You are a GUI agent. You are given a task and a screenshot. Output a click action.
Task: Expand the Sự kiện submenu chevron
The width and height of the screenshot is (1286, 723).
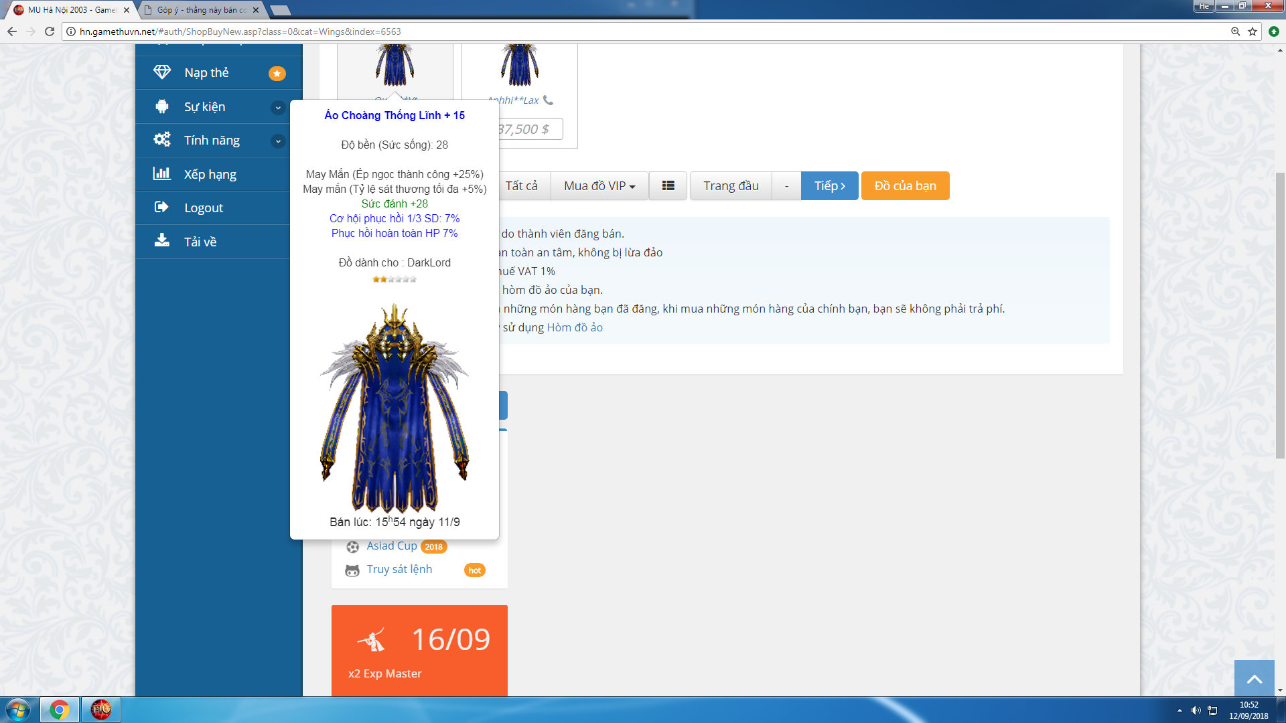click(x=278, y=107)
